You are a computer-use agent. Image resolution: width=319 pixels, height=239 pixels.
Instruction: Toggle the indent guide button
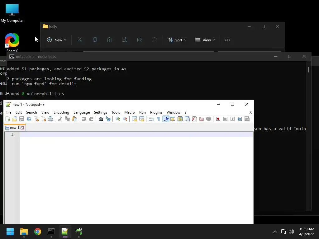pos(166,119)
